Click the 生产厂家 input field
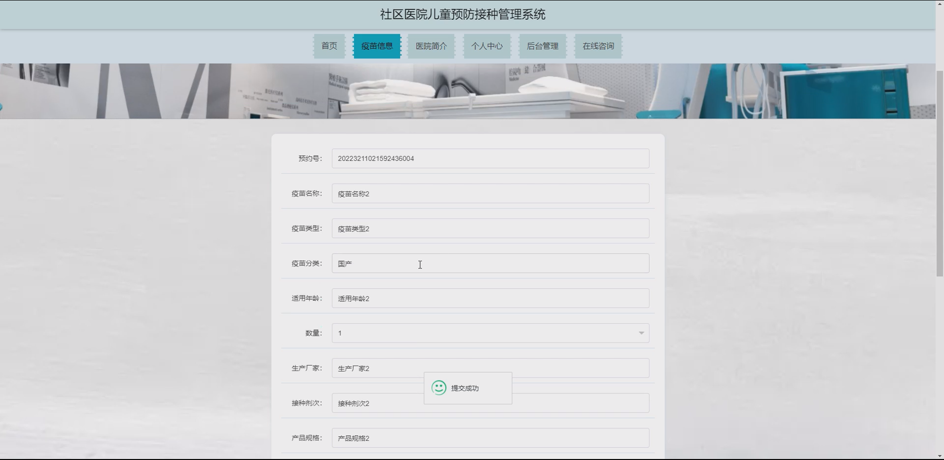This screenshot has height=460, width=944. coord(490,368)
